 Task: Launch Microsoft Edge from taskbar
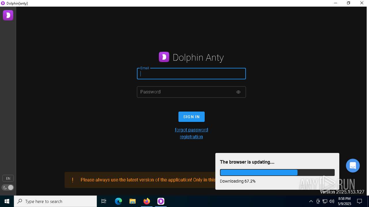coord(118,201)
